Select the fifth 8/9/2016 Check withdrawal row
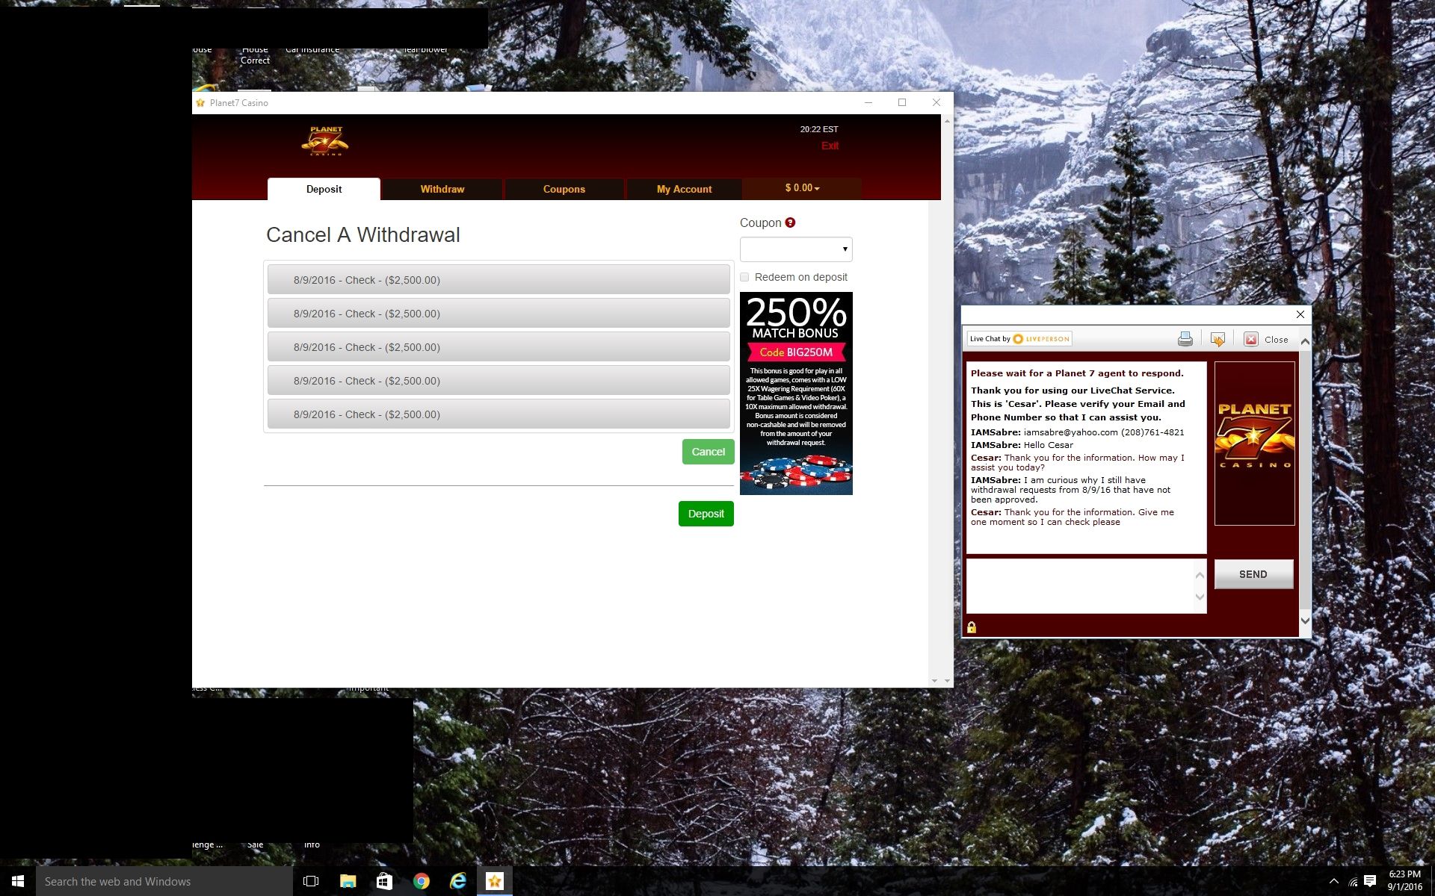Screen dimensions: 1435x896 tap(499, 414)
